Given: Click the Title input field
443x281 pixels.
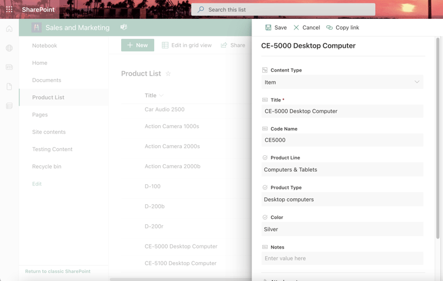Looking at the screenshot, I should pos(342,111).
